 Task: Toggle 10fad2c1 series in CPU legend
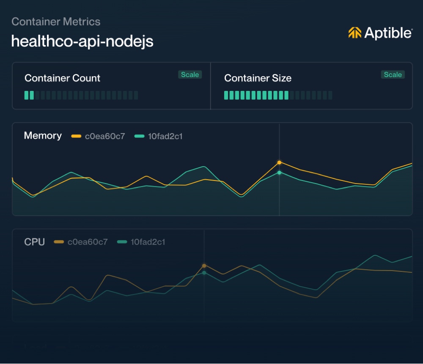coord(141,242)
